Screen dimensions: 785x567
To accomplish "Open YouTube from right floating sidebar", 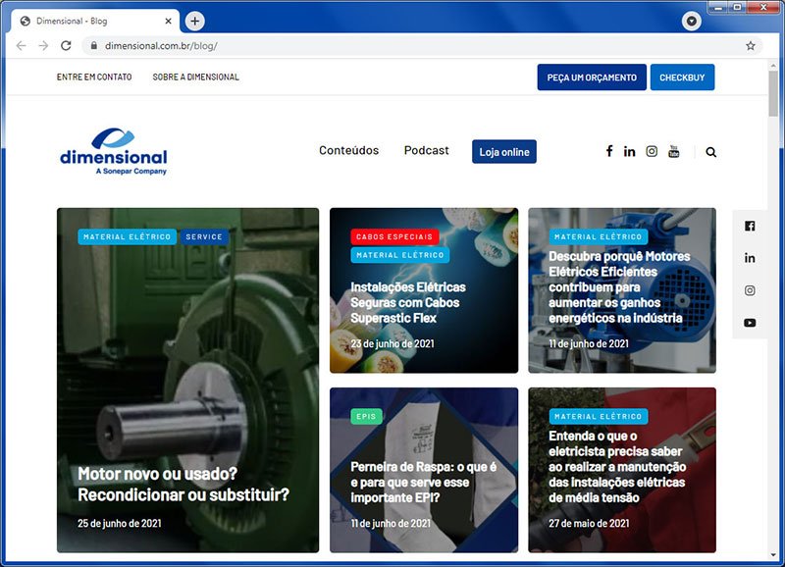I will 750,323.
